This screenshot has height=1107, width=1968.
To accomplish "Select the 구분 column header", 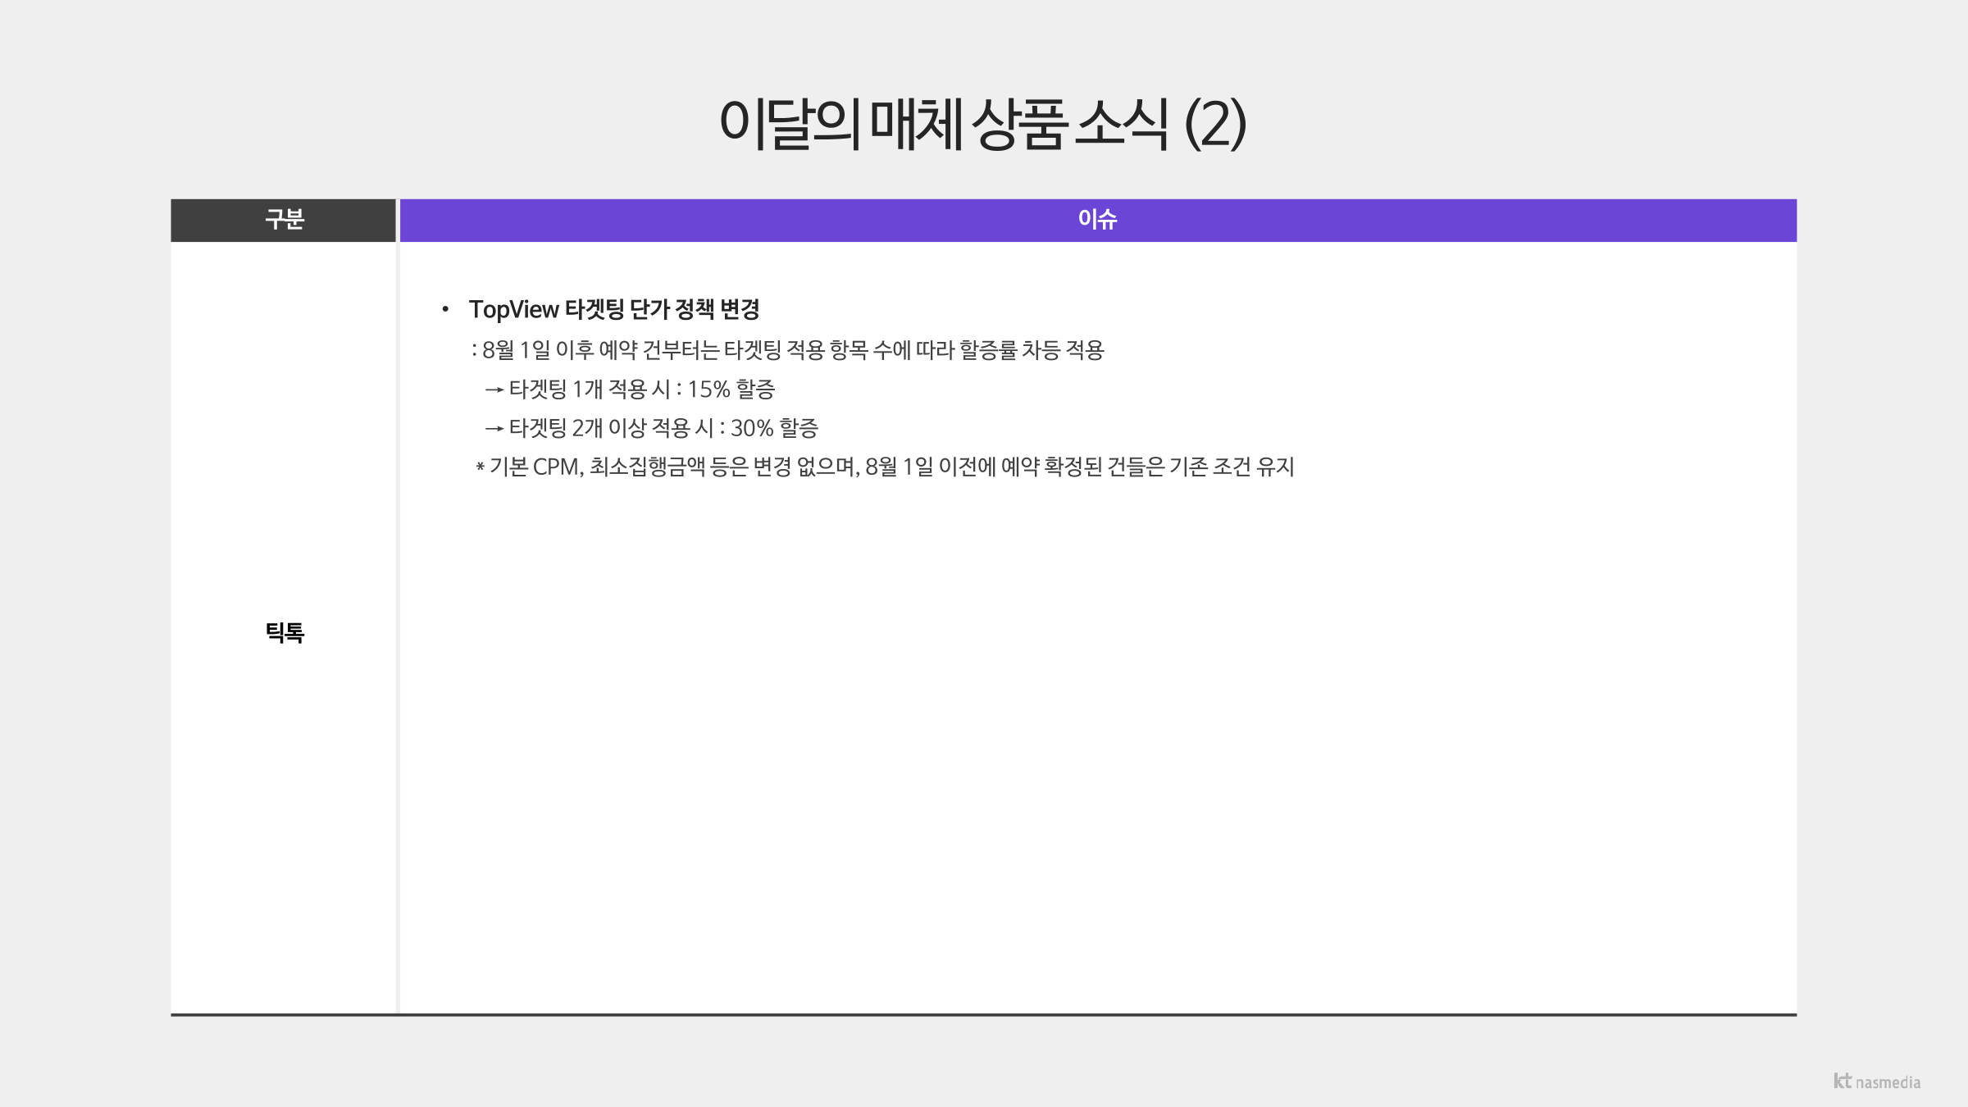I will [283, 220].
